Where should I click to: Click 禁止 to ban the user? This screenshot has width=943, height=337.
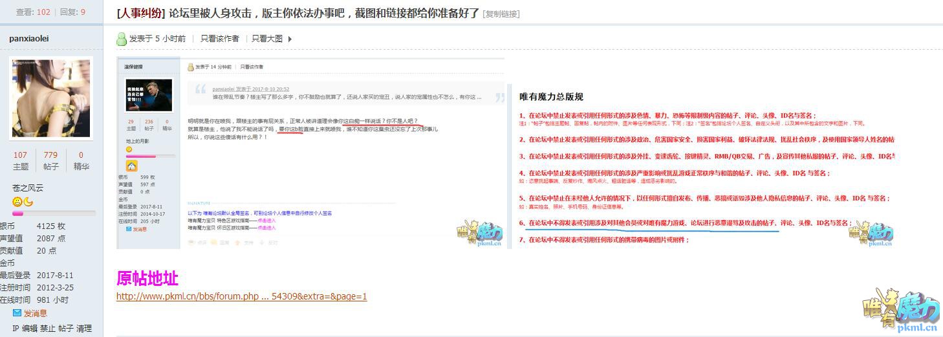[x=48, y=329]
